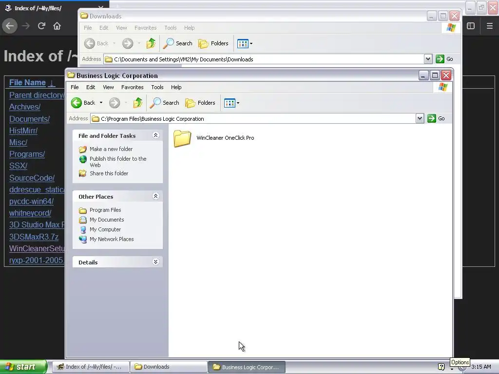Viewport: 499px width, 374px height.
Task: Open My Documents under Other Places
Action: click(107, 220)
